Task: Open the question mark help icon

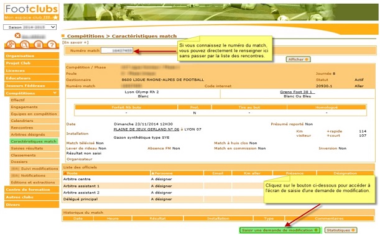Action: point(52,45)
